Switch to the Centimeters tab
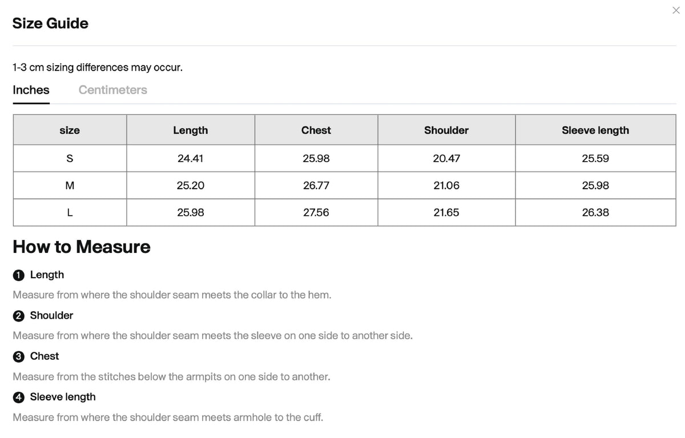Viewport: 685px width, 438px height. point(112,90)
